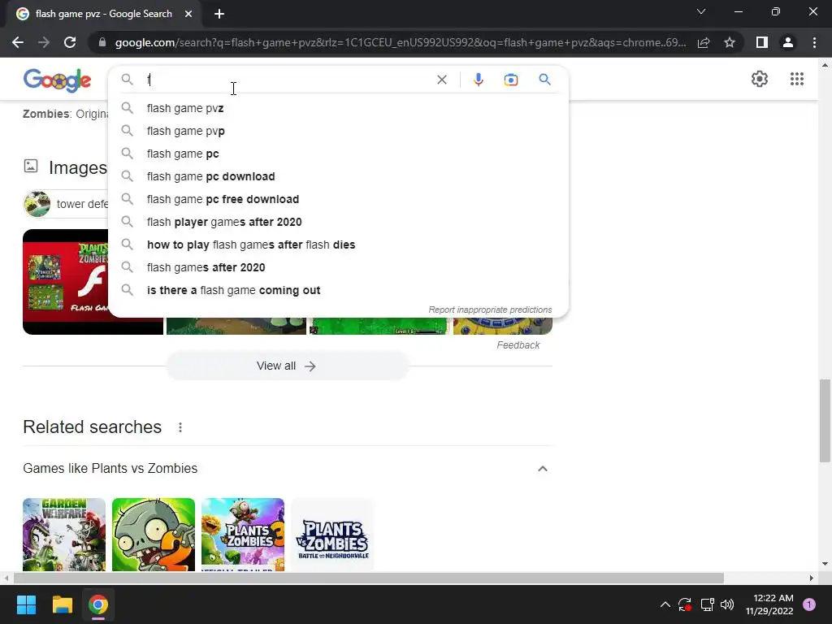Screen dimensions: 832x624
Task: Click the tower defense image filter chip
Action: pyautogui.click(x=66, y=204)
